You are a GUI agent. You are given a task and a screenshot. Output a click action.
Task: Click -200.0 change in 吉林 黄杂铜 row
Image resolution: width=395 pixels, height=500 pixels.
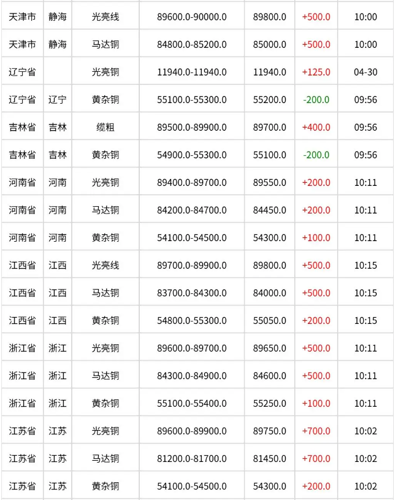tap(316, 155)
